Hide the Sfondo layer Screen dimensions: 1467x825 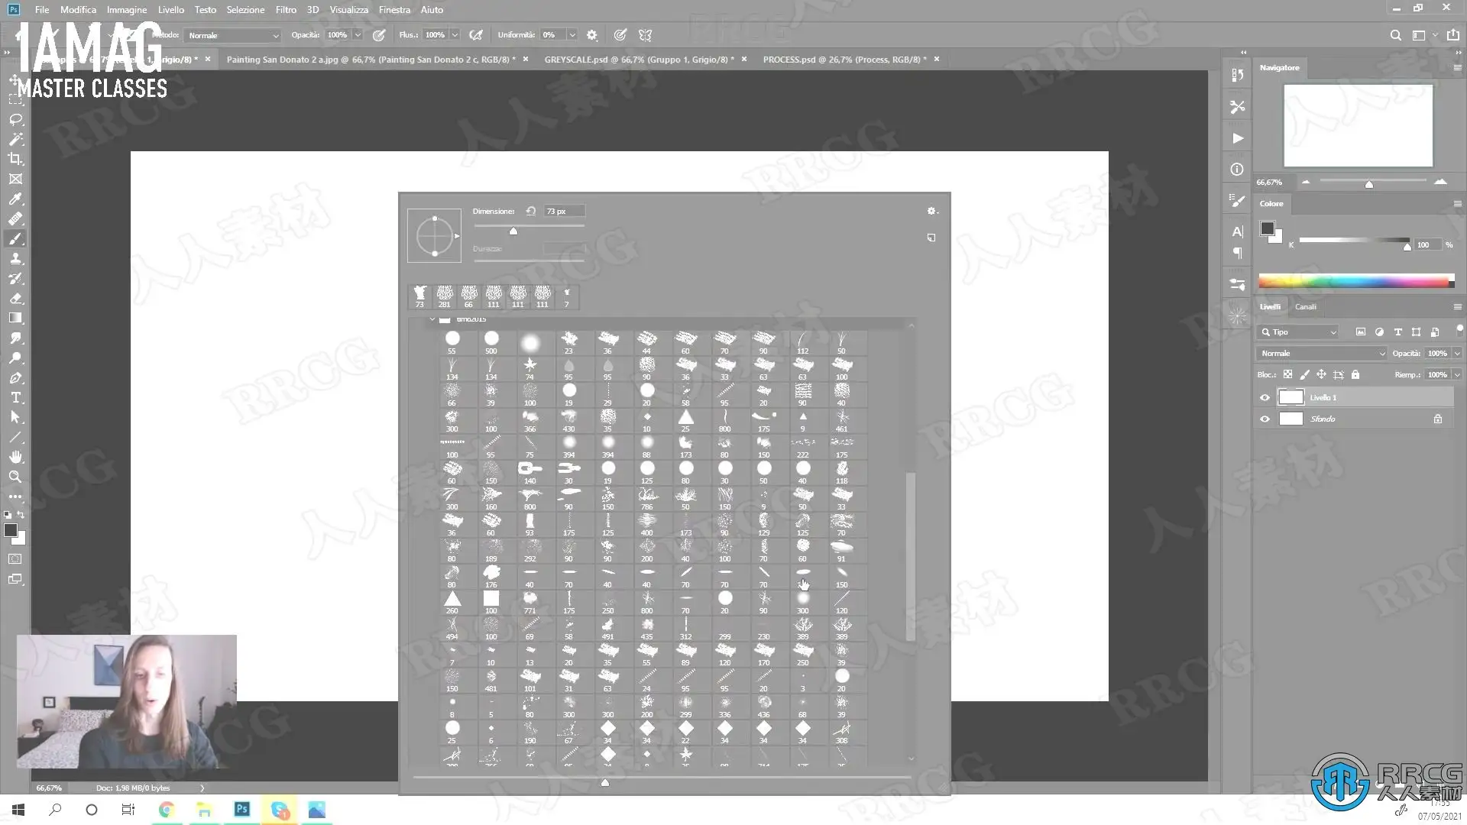[x=1265, y=419]
